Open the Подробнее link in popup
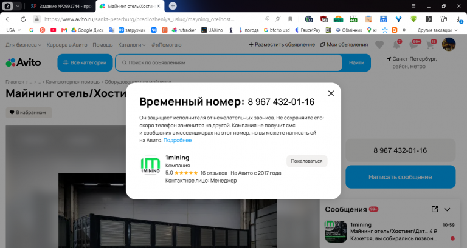This screenshot has height=248, width=467. (x=178, y=140)
